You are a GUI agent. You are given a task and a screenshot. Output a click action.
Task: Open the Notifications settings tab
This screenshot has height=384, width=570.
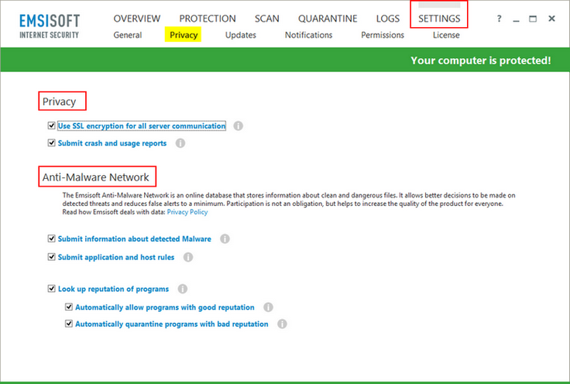pyautogui.click(x=309, y=35)
